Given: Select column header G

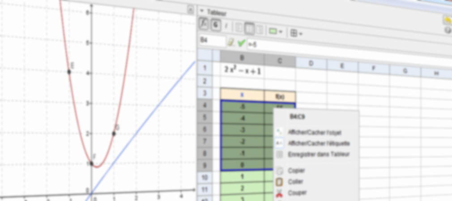Looking at the screenshot, I should click(405, 71).
